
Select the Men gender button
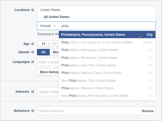click(x=54, y=52)
